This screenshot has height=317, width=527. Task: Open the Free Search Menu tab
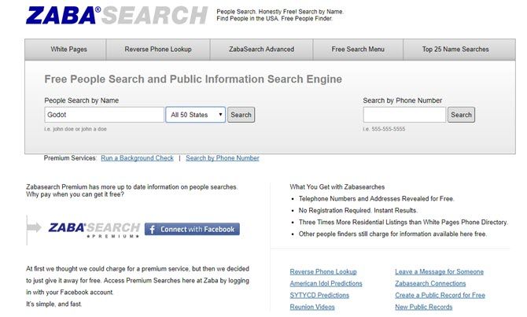pos(358,50)
